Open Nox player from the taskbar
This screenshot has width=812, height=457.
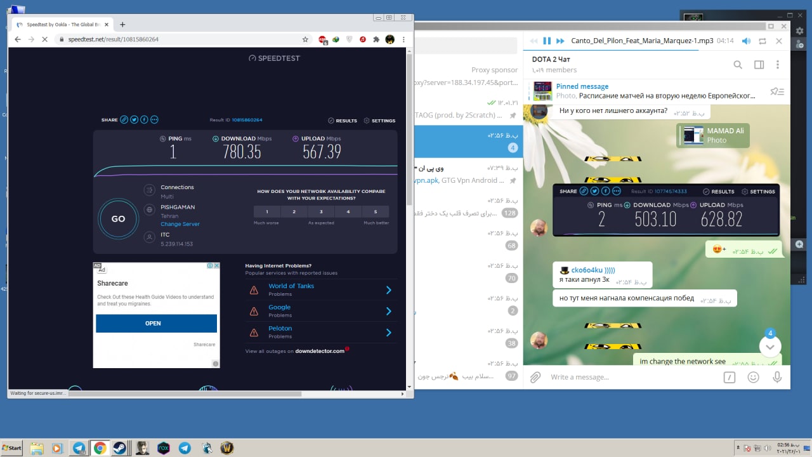164,447
